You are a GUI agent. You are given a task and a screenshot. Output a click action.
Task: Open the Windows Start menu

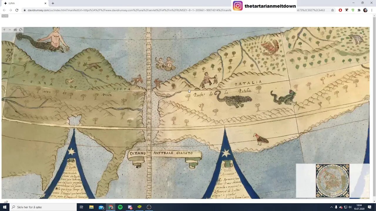pos(4,207)
